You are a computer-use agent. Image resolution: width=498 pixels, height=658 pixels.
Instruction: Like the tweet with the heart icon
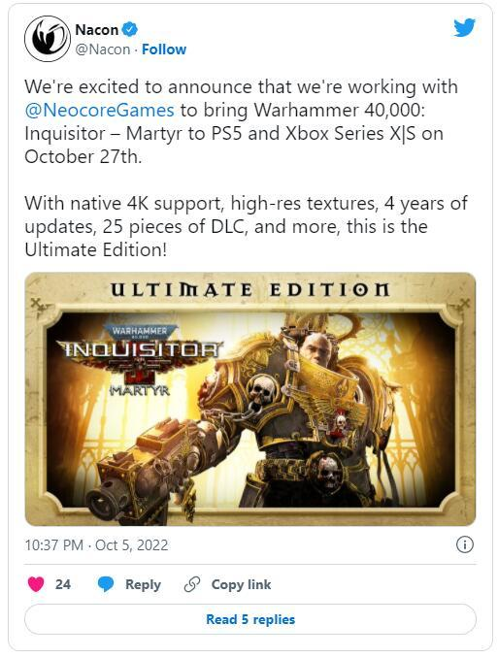click(36, 584)
